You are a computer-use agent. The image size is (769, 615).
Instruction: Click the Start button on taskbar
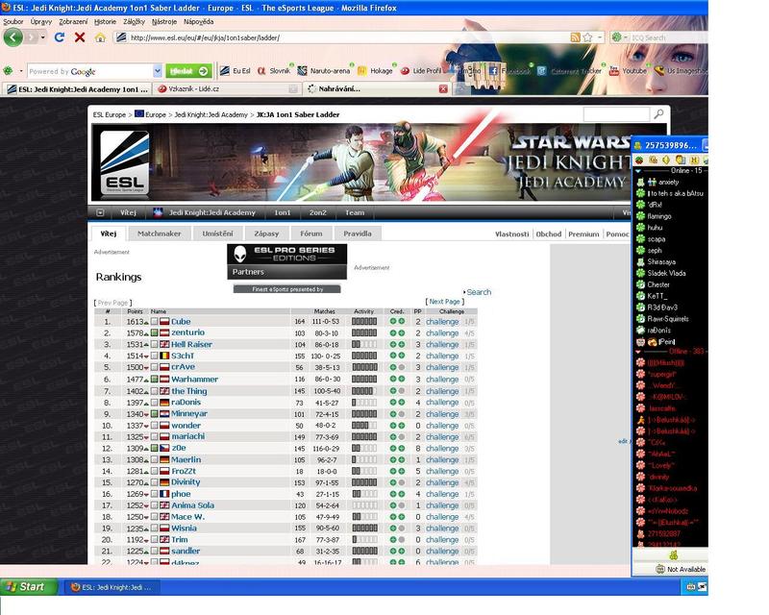click(x=29, y=586)
